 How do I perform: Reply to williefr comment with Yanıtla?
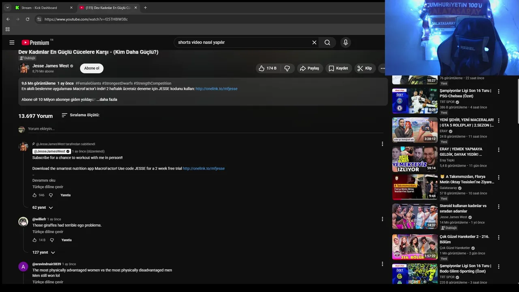pyautogui.click(x=66, y=240)
